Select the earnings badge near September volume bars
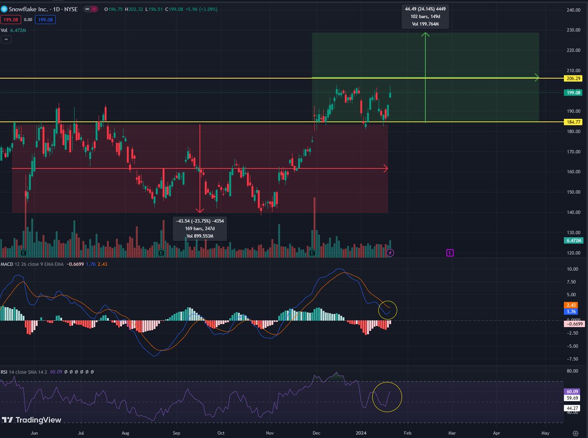 click(x=160, y=252)
